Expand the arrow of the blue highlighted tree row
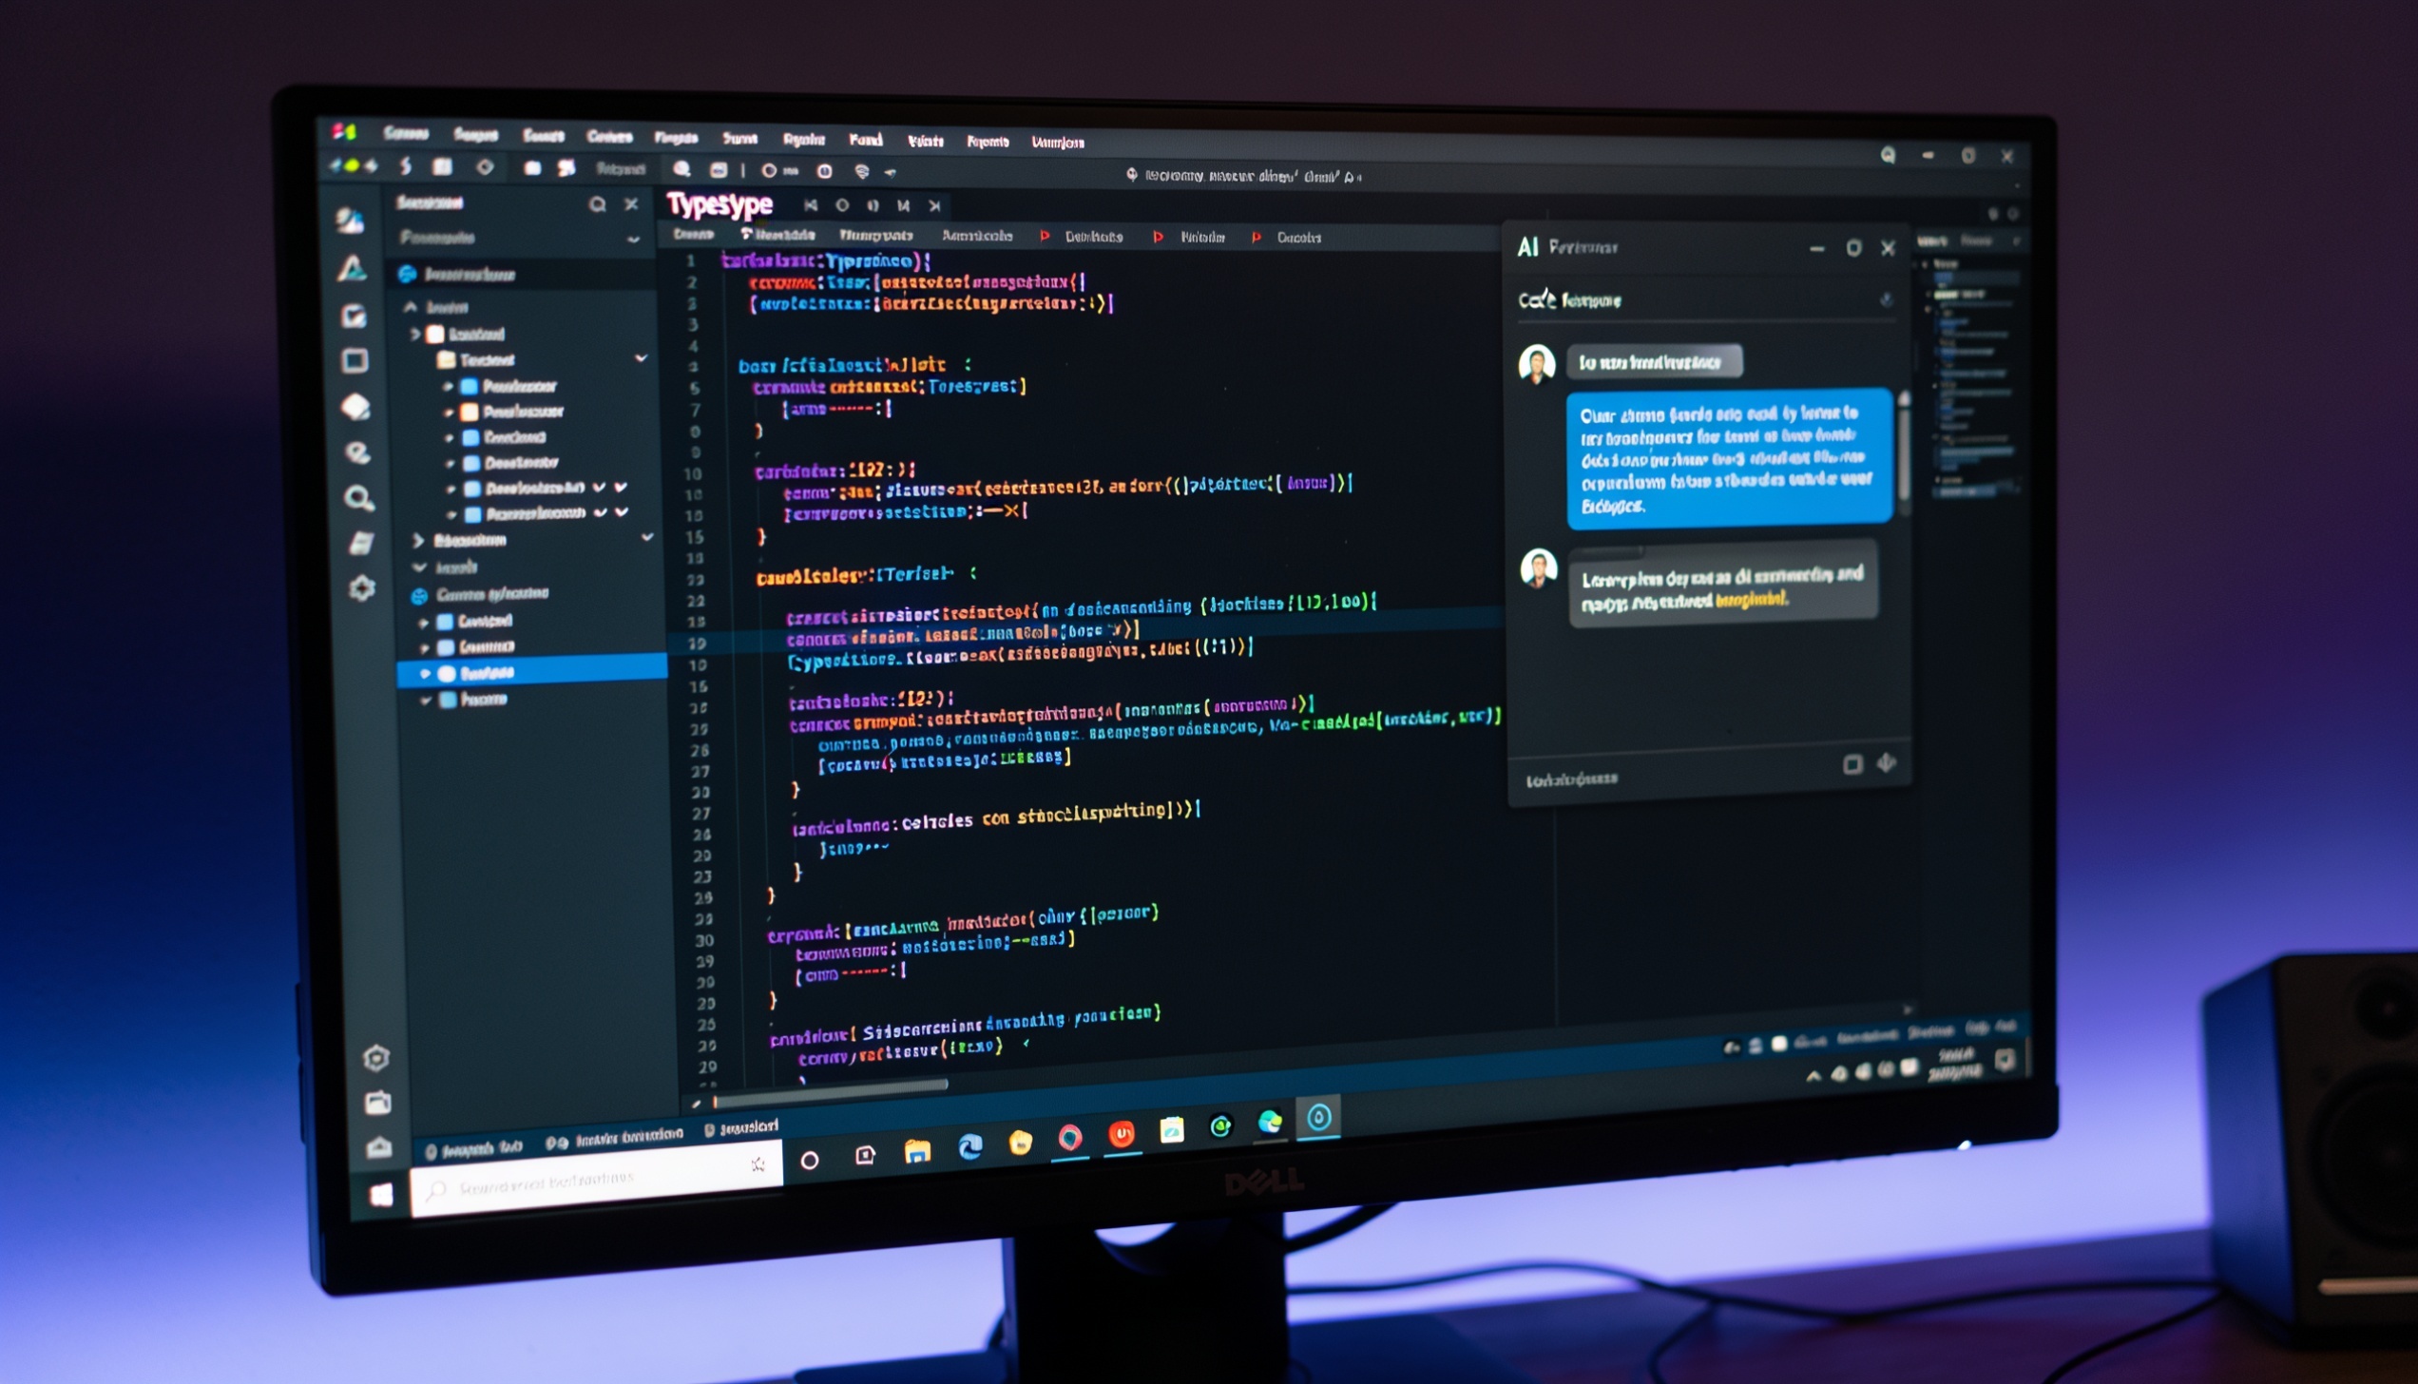The width and height of the screenshot is (2418, 1384). [425, 673]
